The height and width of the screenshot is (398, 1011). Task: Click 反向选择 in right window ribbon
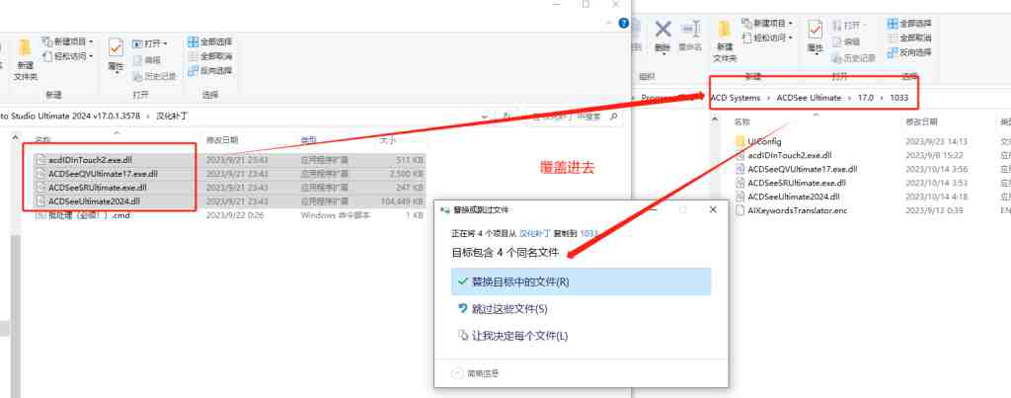pos(909,52)
